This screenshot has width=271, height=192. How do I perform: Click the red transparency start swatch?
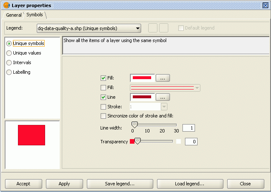pos(132,142)
